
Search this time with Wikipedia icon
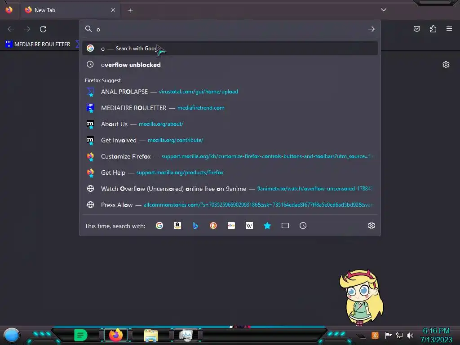point(249,226)
